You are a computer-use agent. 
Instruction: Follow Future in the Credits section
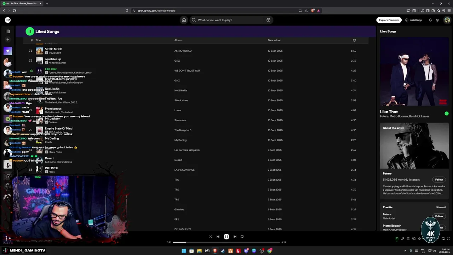pyautogui.click(x=439, y=216)
